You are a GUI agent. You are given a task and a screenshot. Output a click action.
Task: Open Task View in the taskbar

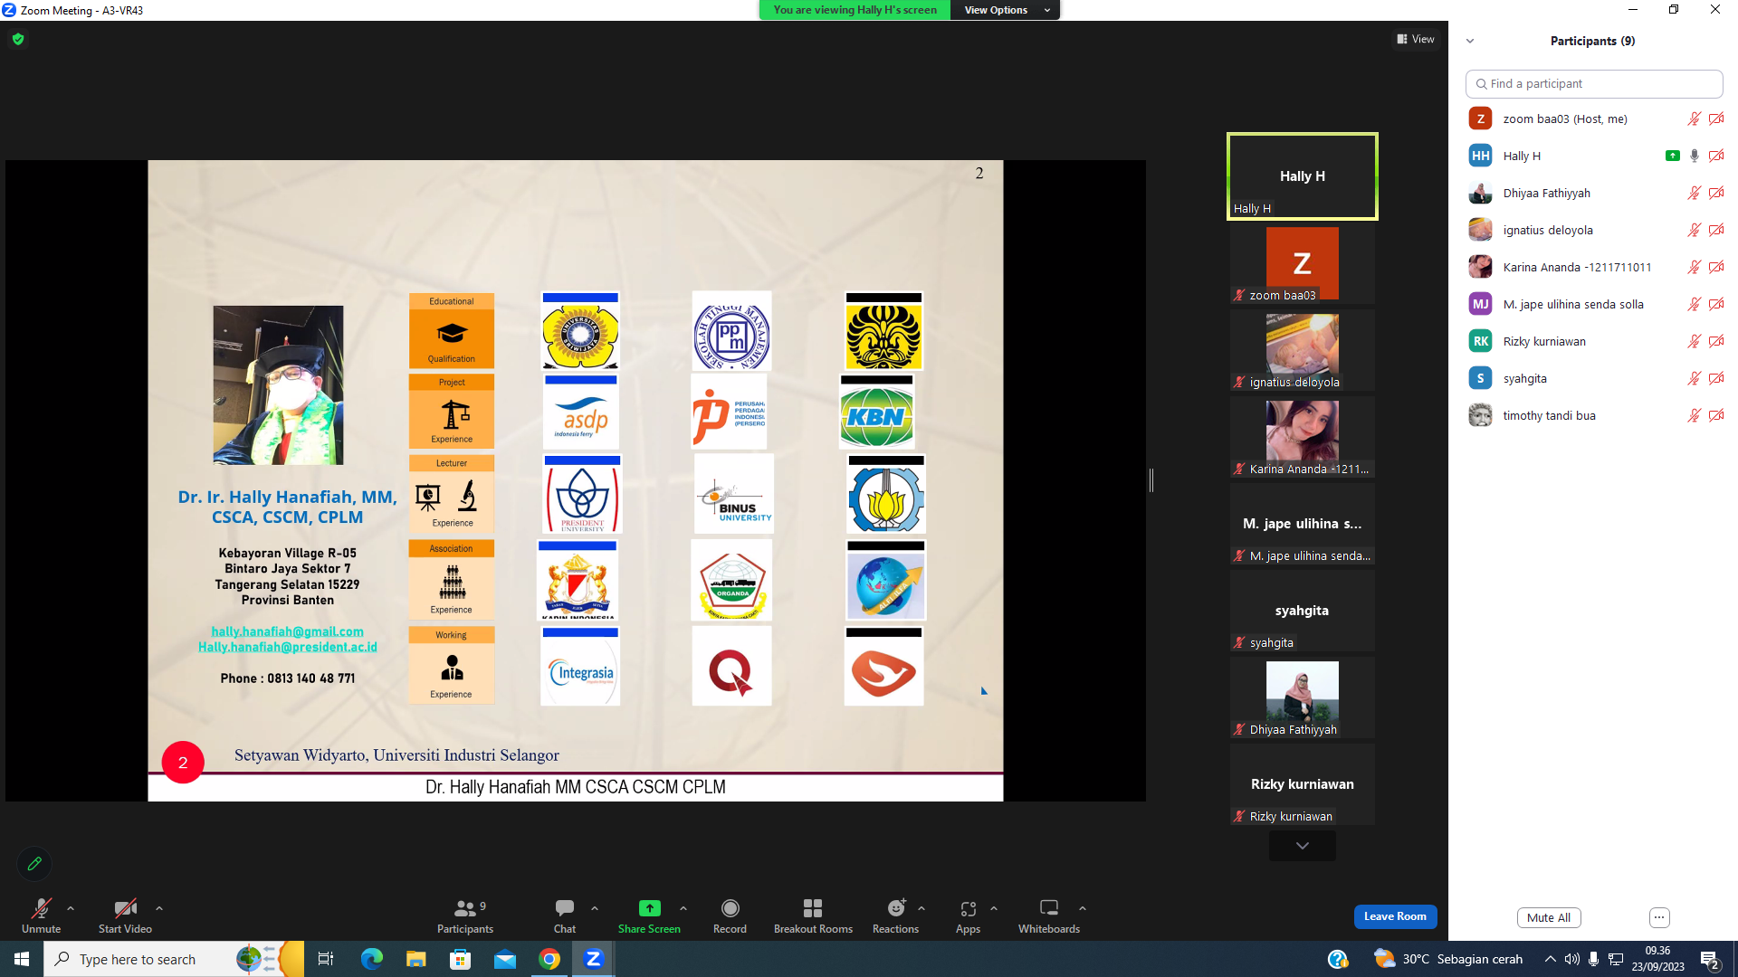pos(326,959)
